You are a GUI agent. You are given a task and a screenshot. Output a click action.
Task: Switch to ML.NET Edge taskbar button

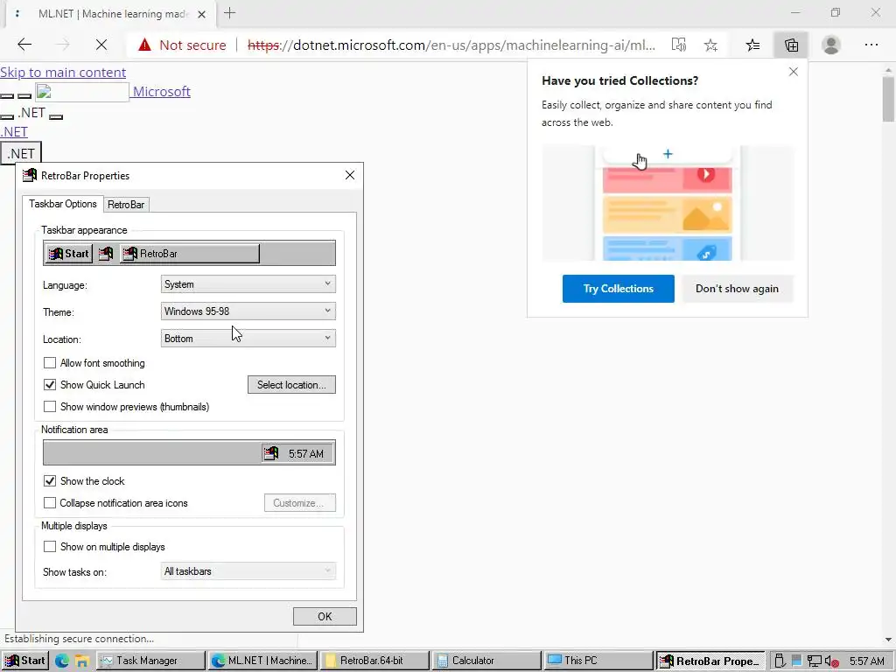pyautogui.click(x=262, y=661)
